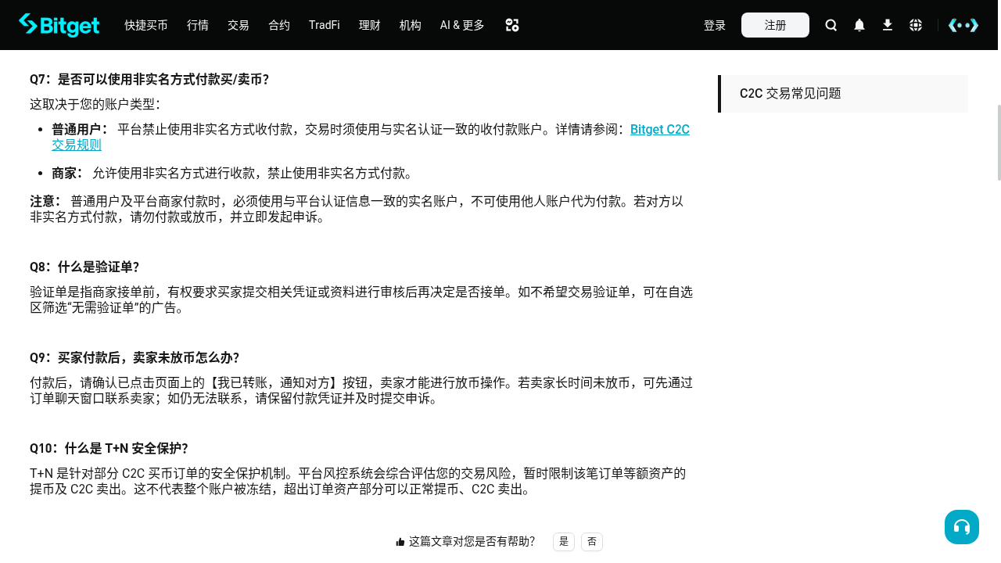
Task: Click the Q7 非实名方式付款 heading
Action: (x=149, y=80)
